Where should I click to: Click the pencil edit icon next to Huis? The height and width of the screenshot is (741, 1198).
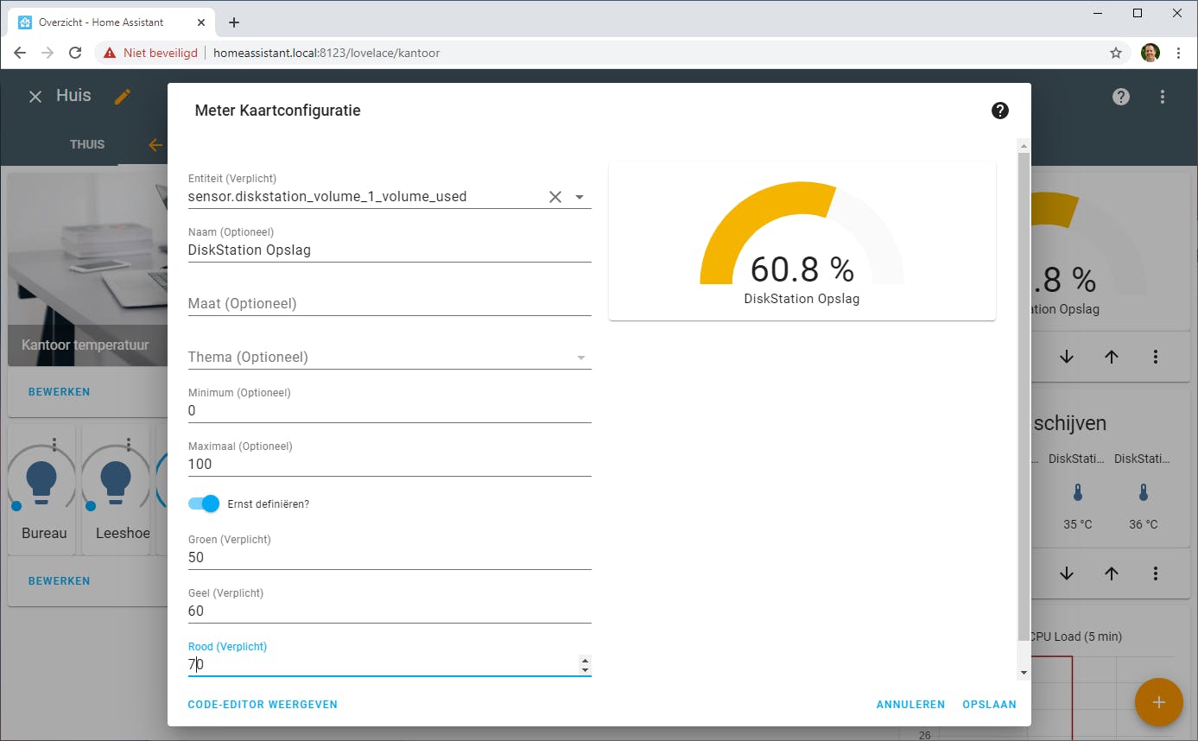123,96
